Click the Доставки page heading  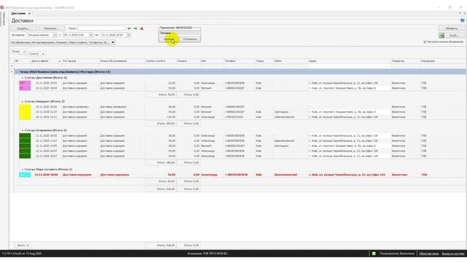coord(23,21)
